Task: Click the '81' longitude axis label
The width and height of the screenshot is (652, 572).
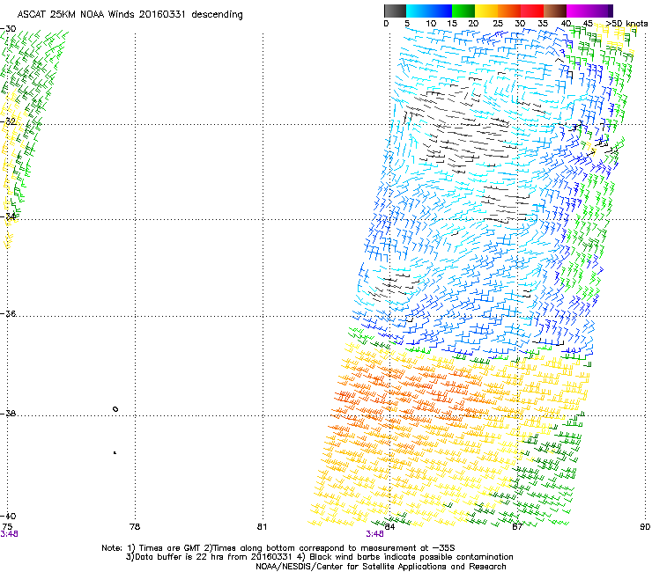Action: tap(262, 527)
